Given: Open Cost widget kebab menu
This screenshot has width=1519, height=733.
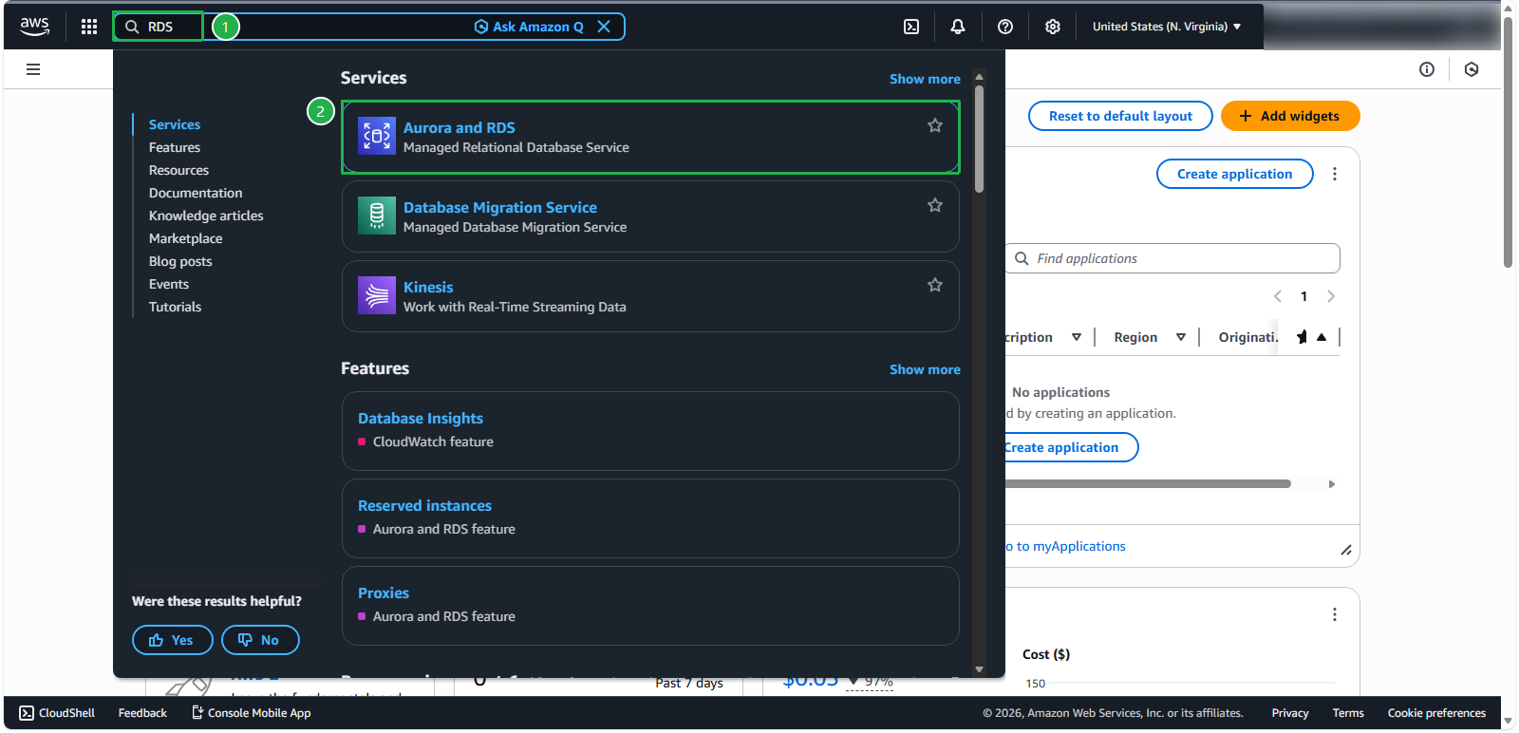Looking at the screenshot, I should (x=1335, y=614).
